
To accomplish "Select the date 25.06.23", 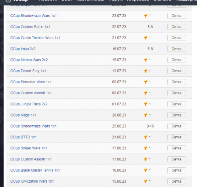I will (x=119, y=126).
